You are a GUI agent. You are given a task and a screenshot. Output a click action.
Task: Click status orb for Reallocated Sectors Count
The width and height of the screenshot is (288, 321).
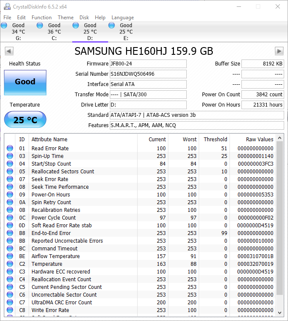coord(10,171)
